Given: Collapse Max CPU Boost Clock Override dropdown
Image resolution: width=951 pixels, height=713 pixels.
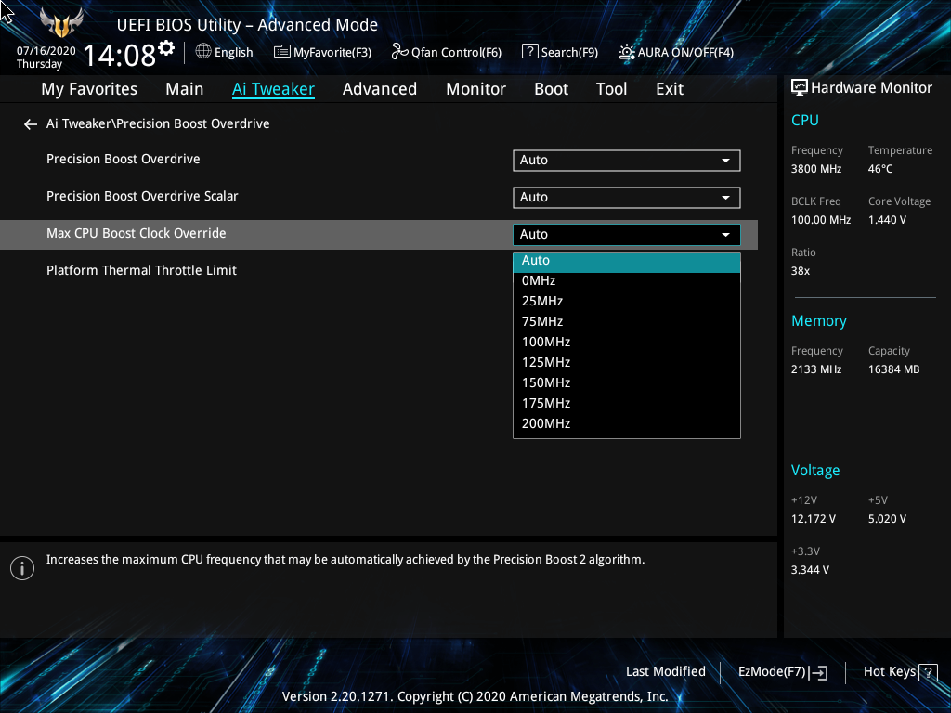Looking at the screenshot, I should pyautogui.click(x=627, y=235).
